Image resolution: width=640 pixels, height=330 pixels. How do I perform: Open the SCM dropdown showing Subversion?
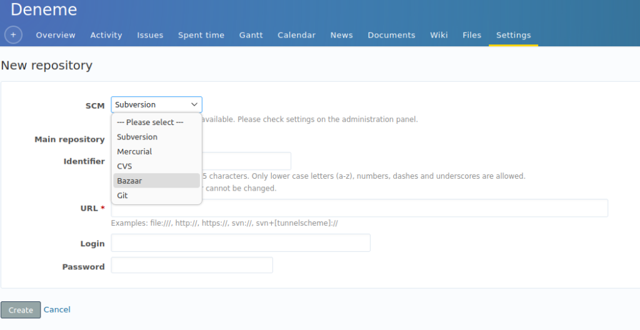tap(156, 104)
